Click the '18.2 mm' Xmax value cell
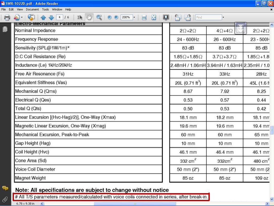 [225, 117]
